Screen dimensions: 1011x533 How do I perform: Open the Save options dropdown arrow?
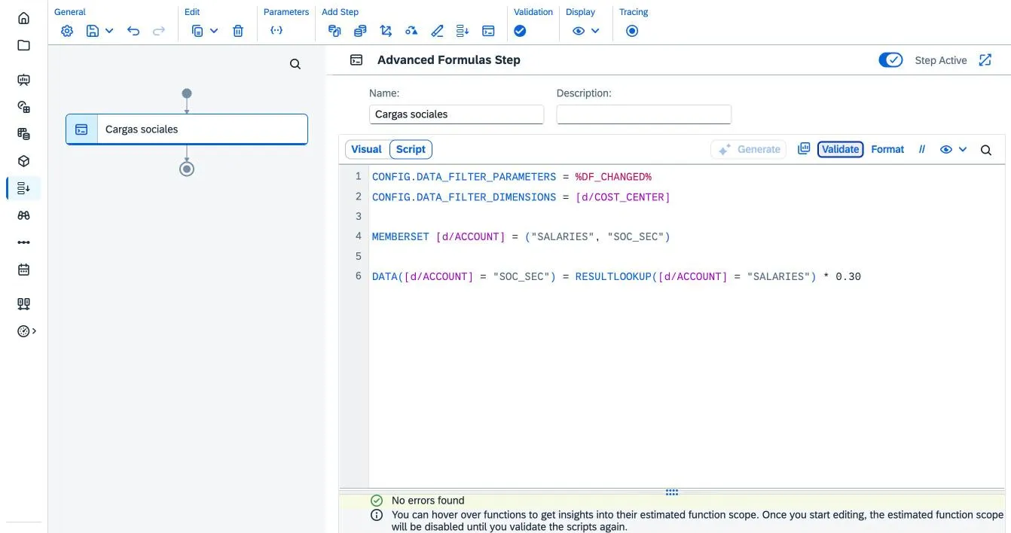point(109,31)
